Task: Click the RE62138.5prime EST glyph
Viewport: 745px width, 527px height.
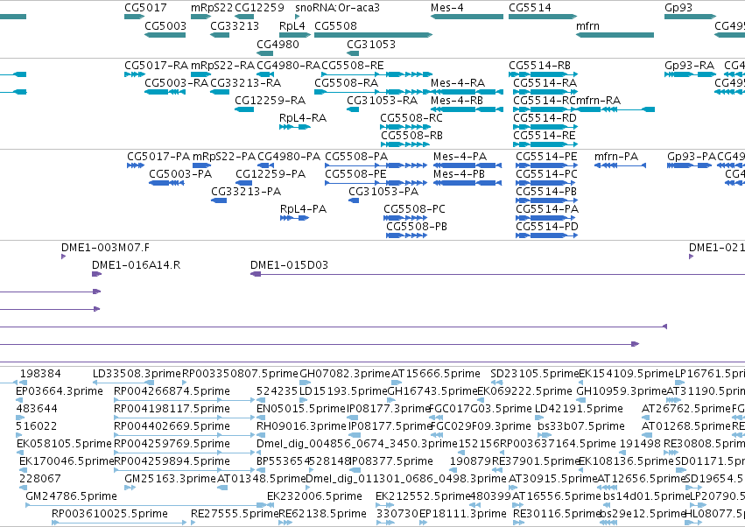Action: [x=285, y=523]
